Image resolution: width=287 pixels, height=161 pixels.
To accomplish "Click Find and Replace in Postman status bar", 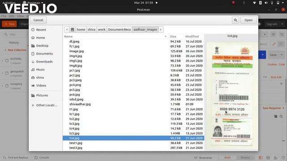I will 16,157.
